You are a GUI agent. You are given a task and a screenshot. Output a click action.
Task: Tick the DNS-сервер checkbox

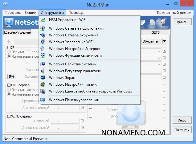click(9, 85)
